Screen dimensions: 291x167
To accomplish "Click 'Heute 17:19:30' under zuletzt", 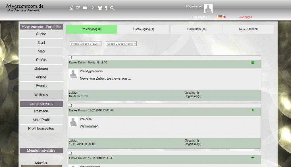I will [78, 96].
